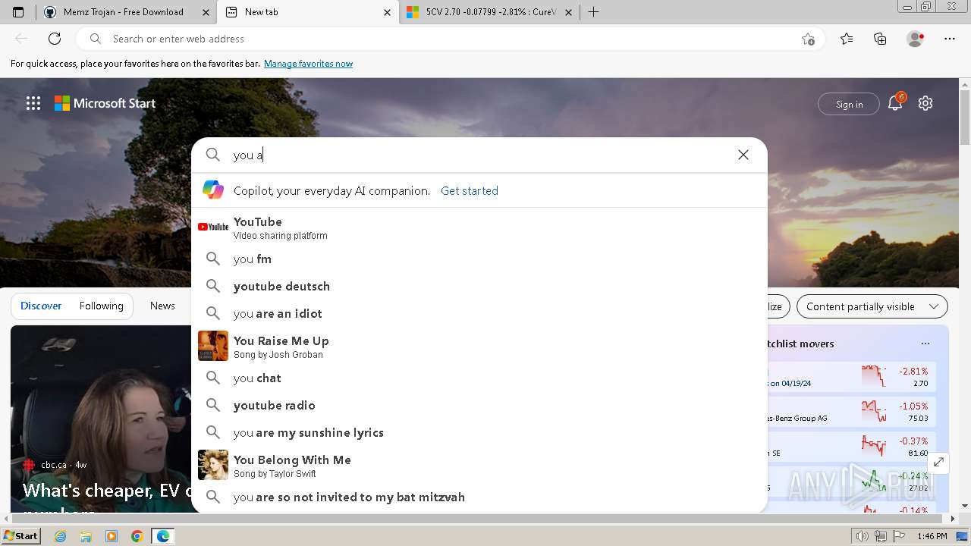Clear the search box with X
971x546 pixels.
743,155
